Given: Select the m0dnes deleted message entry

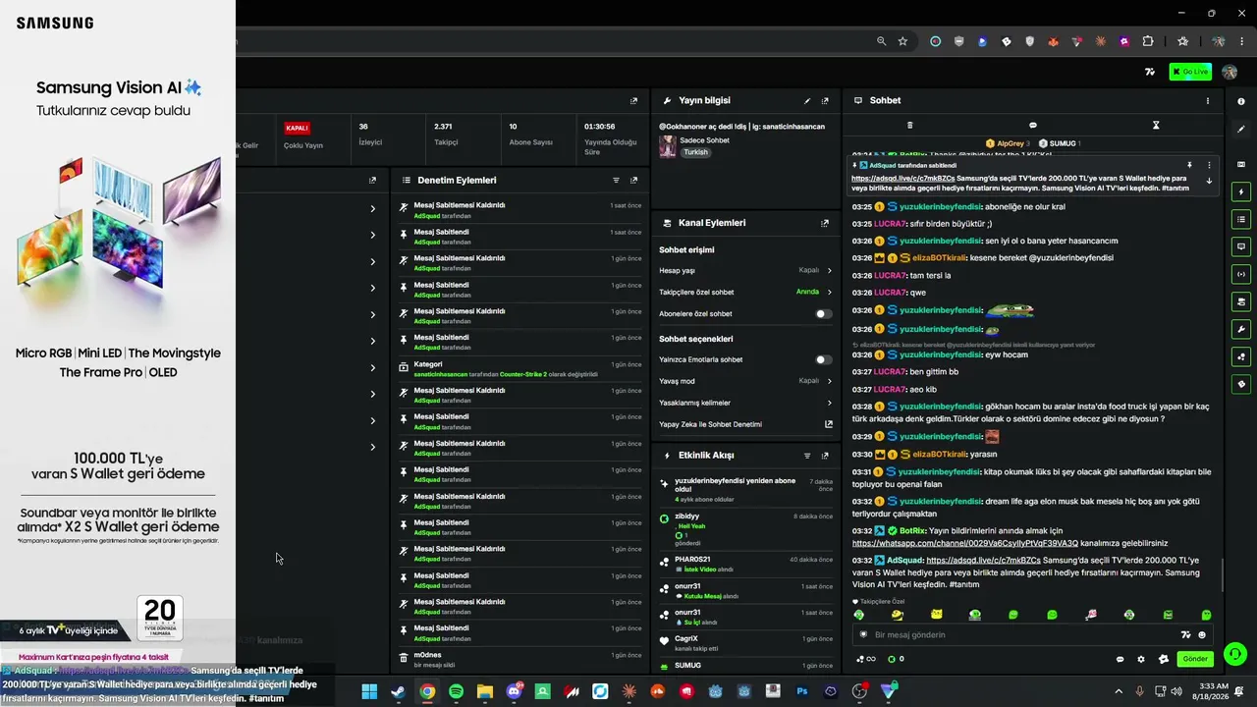Looking at the screenshot, I should coord(520,659).
